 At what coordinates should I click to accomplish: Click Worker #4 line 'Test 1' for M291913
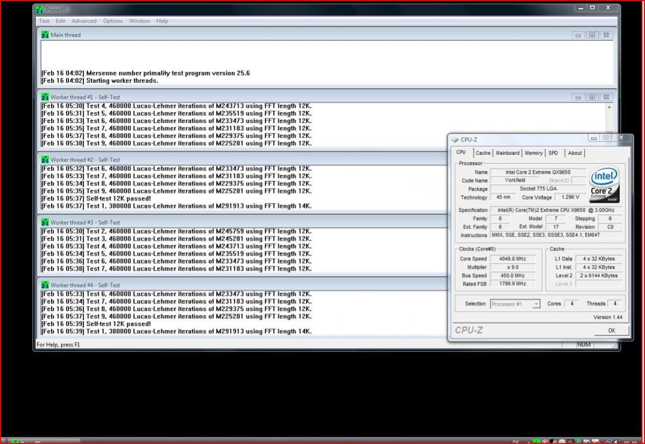(176, 331)
